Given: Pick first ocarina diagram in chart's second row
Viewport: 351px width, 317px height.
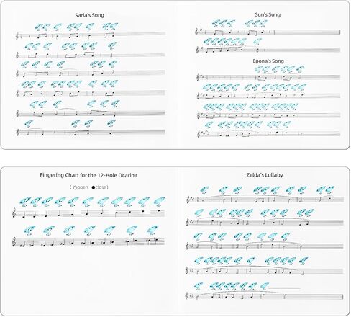Looking at the screenshot, I should tap(29, 231).
